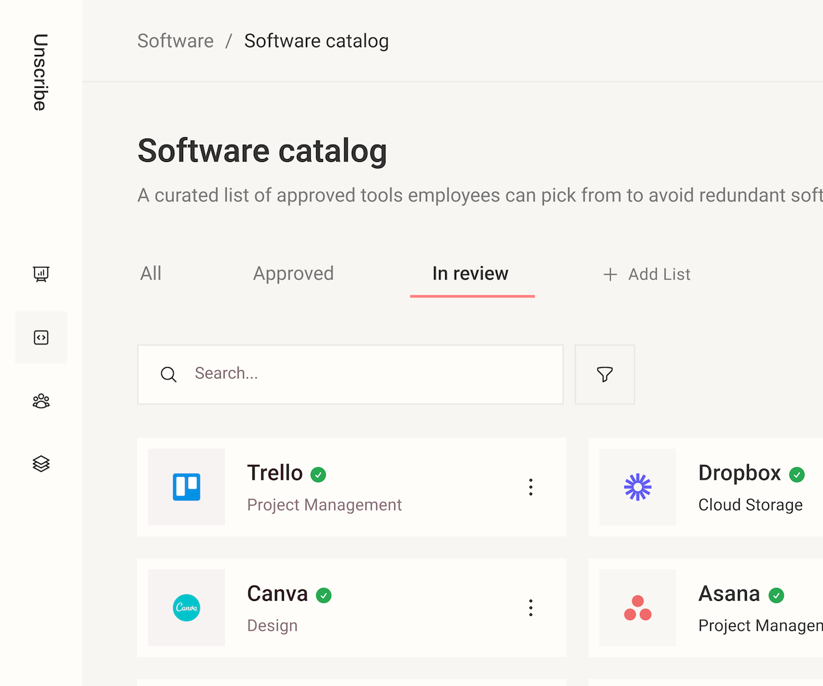
Task: Click the Canva logo thumbnail
Action: click(x=187, y=608)
